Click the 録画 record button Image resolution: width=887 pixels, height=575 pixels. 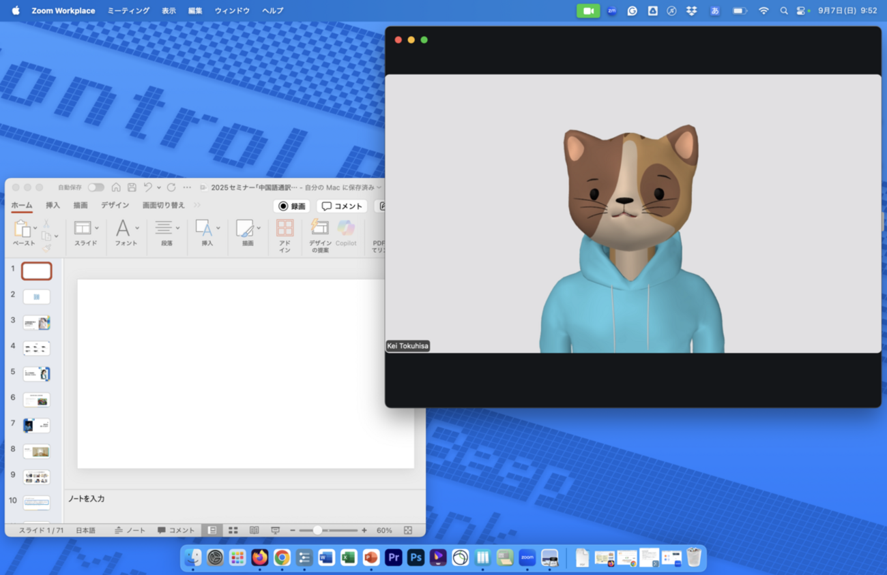click(292, 206)
